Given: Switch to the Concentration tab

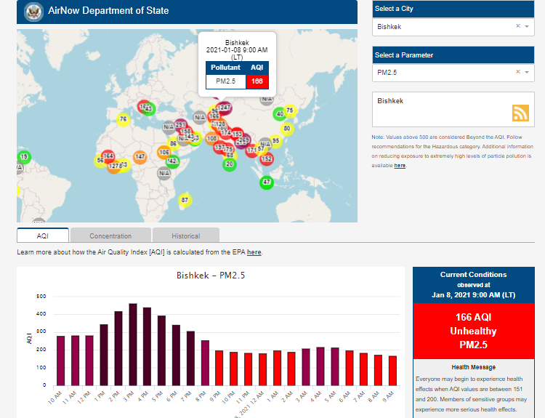Looking at the screenshot, I should point(110,236).
